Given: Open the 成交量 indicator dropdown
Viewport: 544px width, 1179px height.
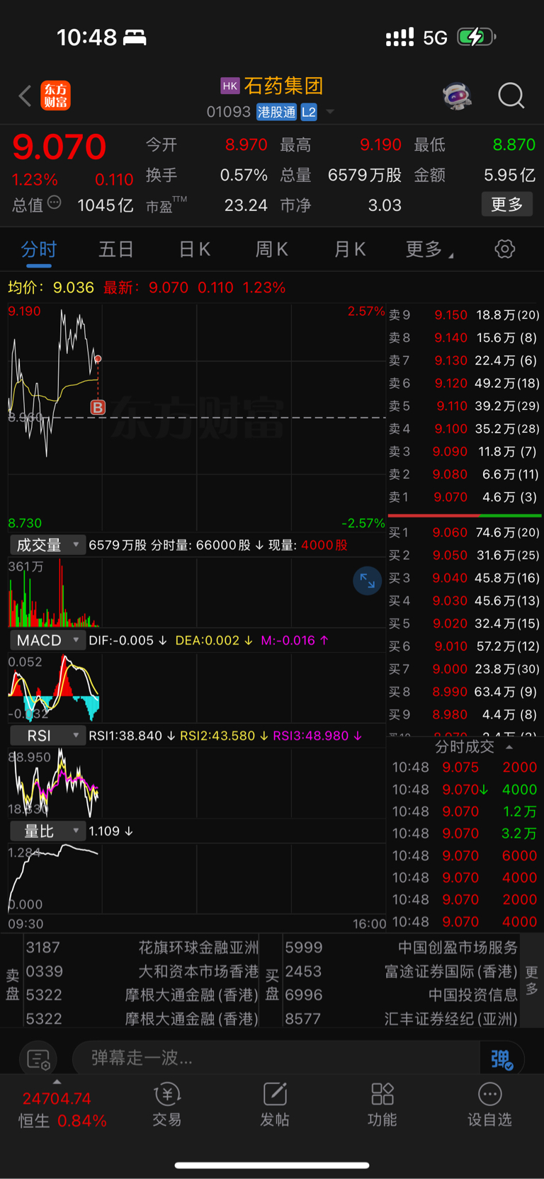Looking at the screenshot, I should pyautogui.click(x=47, y=545).
